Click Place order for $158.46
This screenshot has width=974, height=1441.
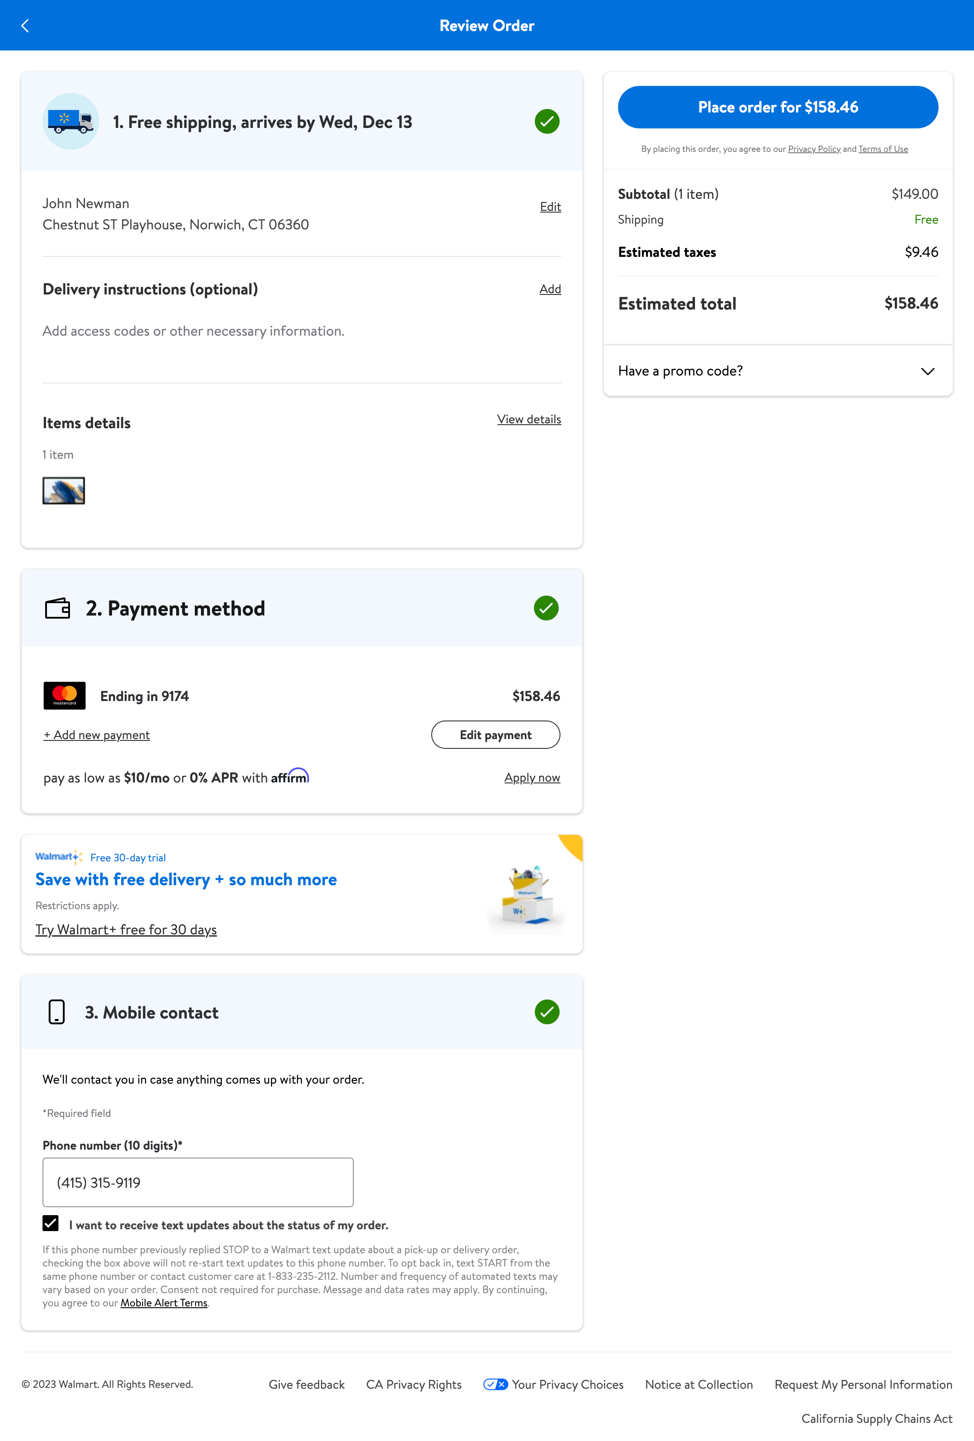click(777, 107)
